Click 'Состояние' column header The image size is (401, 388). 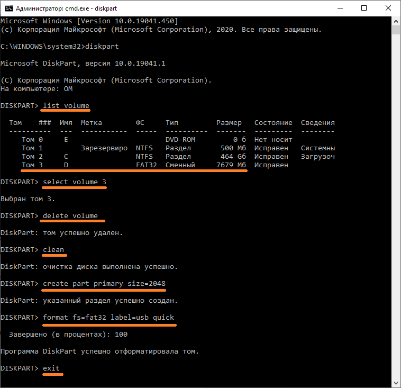click(274, 123)
